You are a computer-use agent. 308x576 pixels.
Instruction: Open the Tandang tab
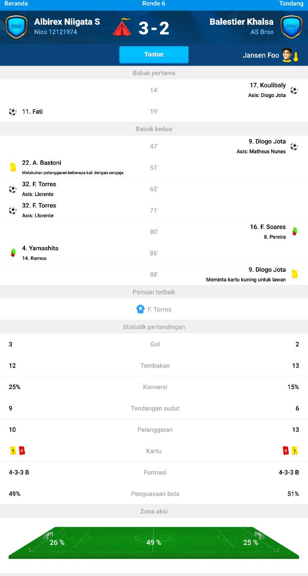pyautogui.click(x=291, y=4)
